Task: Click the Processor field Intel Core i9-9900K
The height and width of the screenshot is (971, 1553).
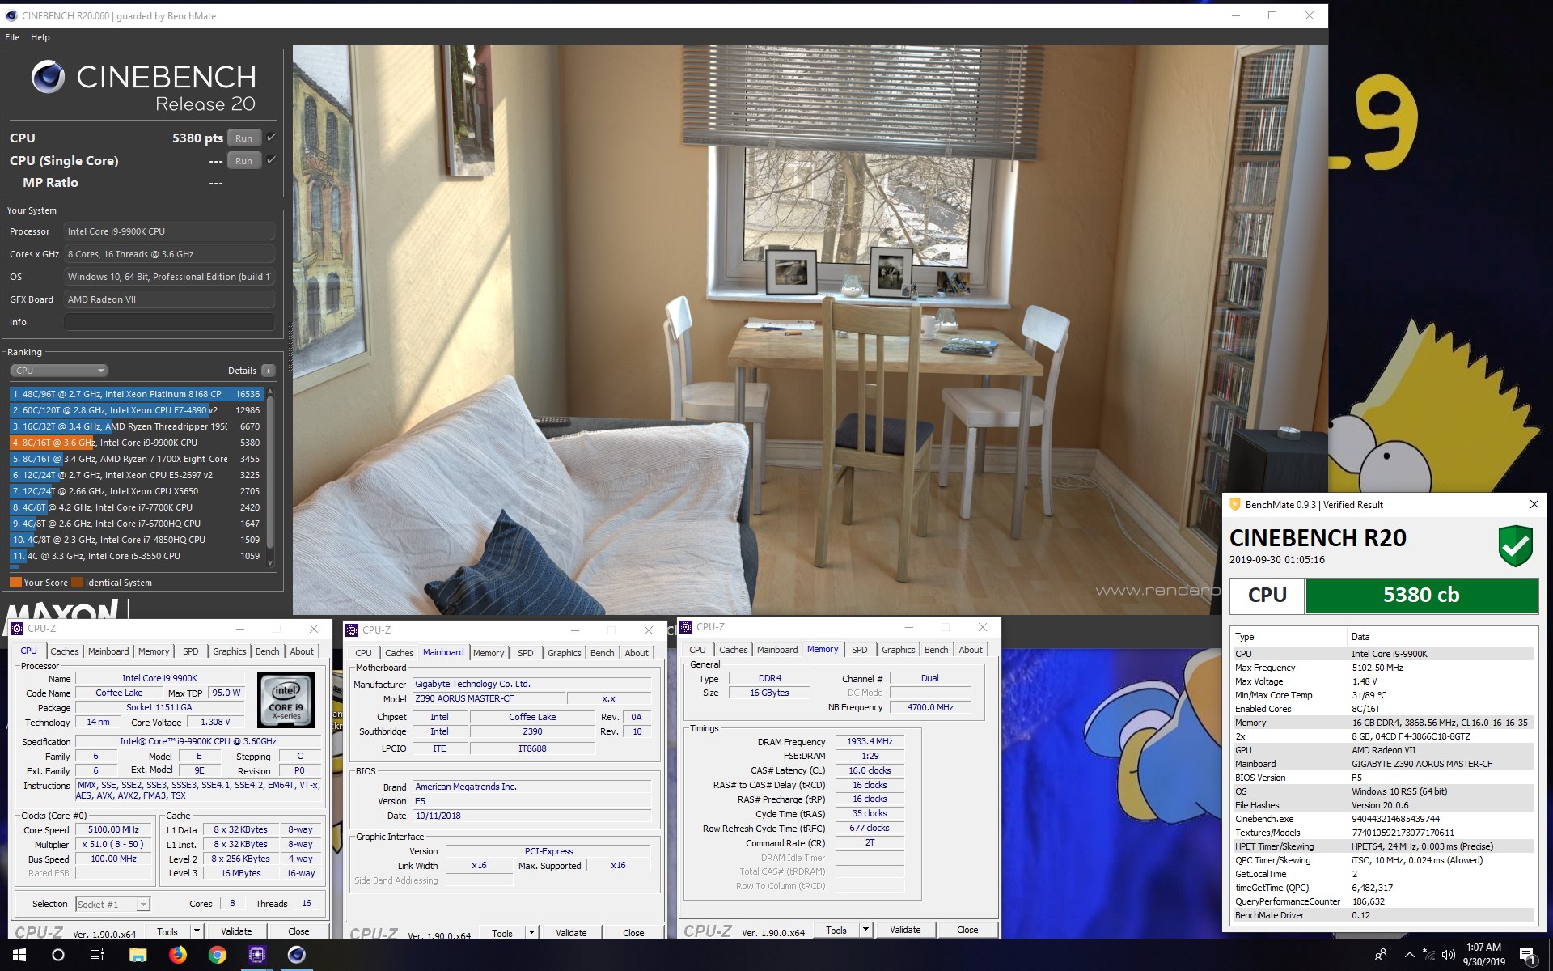Action: pyautogui.click(x=169, y=231)
